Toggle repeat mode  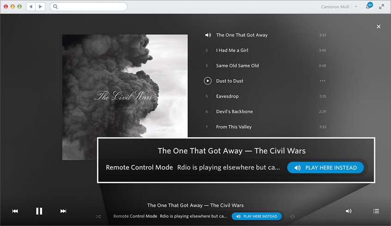[x=292, y=217]
